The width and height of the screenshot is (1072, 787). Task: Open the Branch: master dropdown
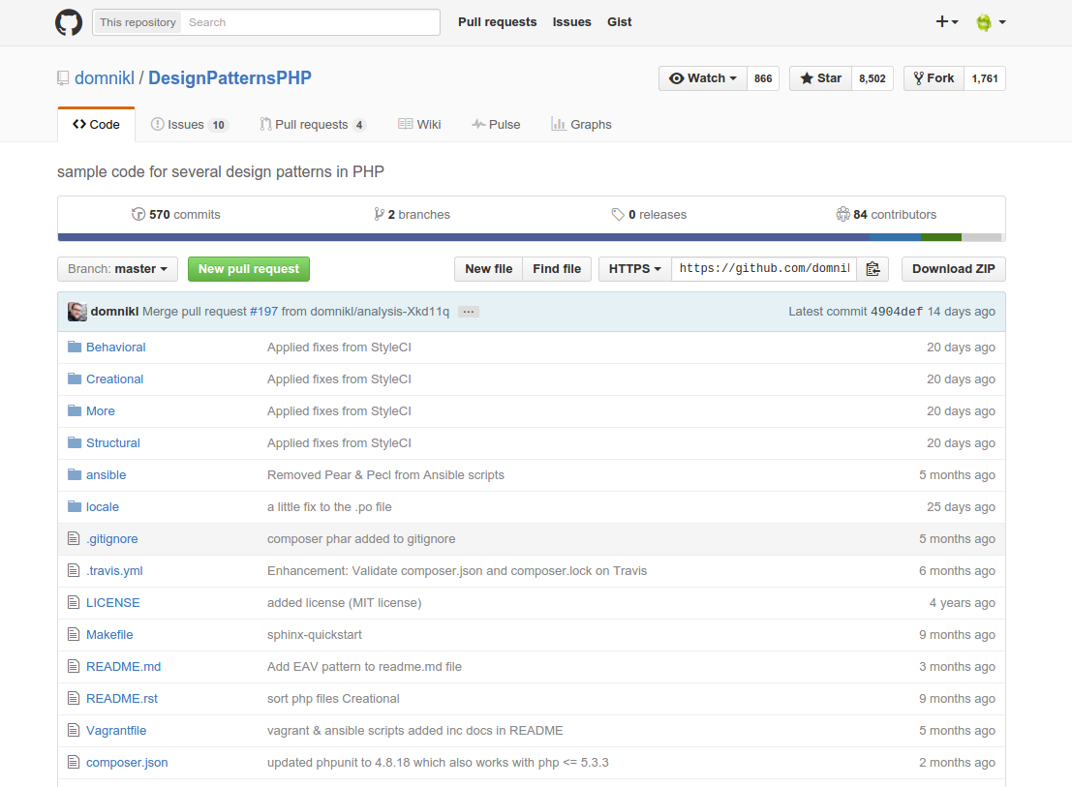pos(117,269)
